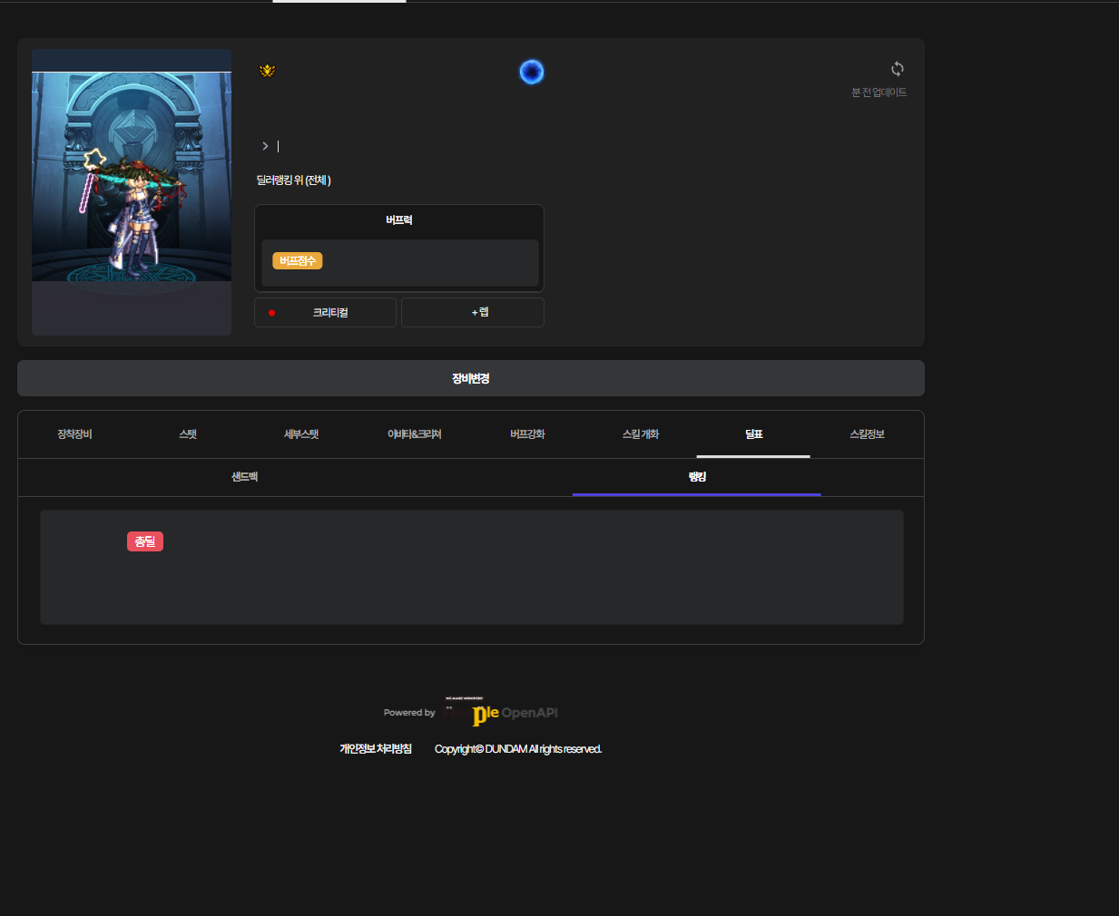Open the 아바타&크리쳐 tab
This screenshot has width=1119, height=916.
[415, 434]
